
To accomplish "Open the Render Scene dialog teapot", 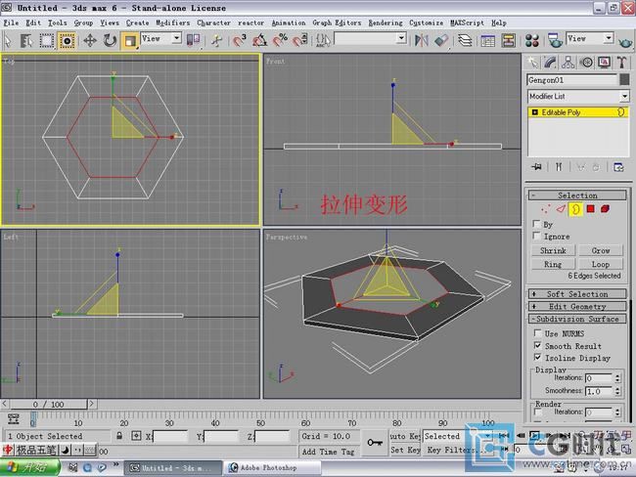I will 555,40.
